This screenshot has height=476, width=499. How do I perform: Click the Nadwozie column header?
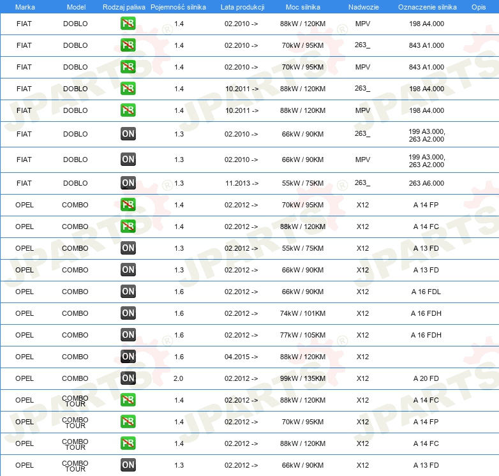(364, 7)
